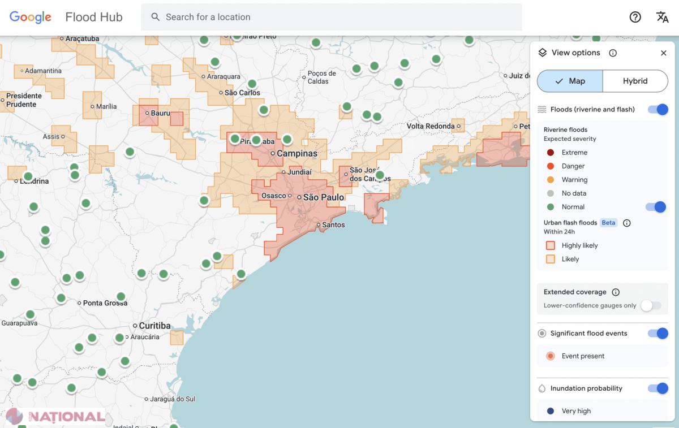Click the Adamantina city label
The image size is (679, 428).
pos(44,71)
